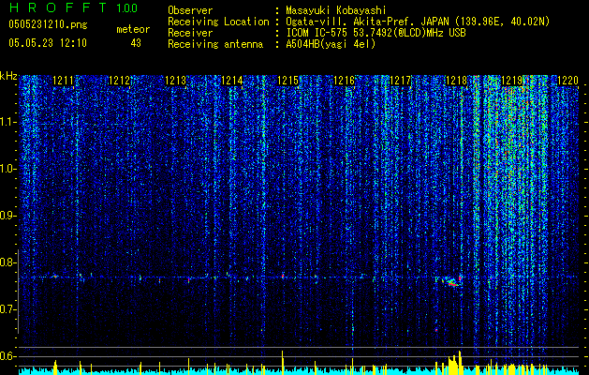Click the HROFFT 1.0.0 title text
589x375 pixels.
tap(73, 7)
